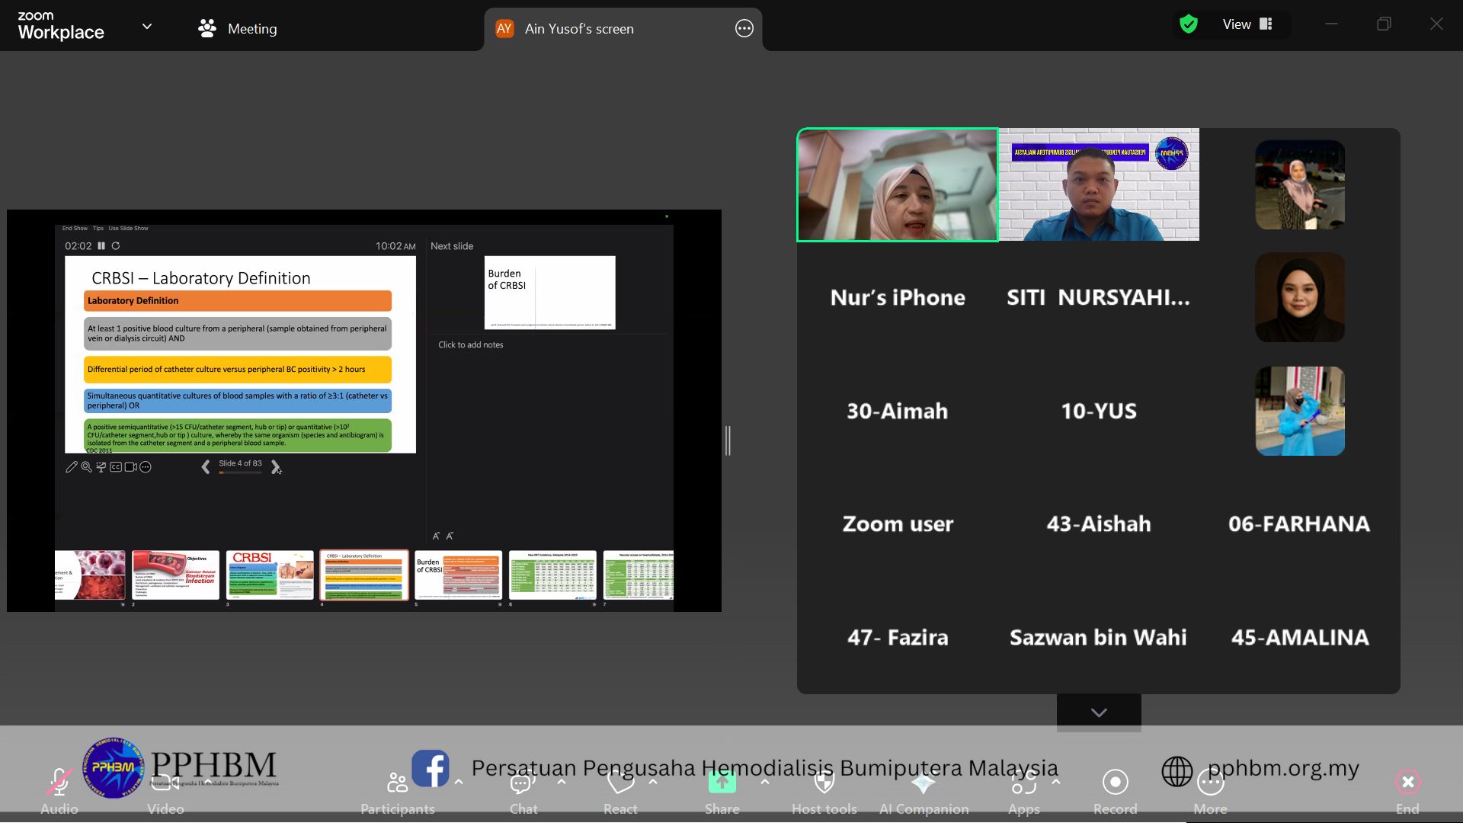This screenshot has height=823, width=1463.
Task: Click the divider handle beside shared screen
Action: point(728,440)
